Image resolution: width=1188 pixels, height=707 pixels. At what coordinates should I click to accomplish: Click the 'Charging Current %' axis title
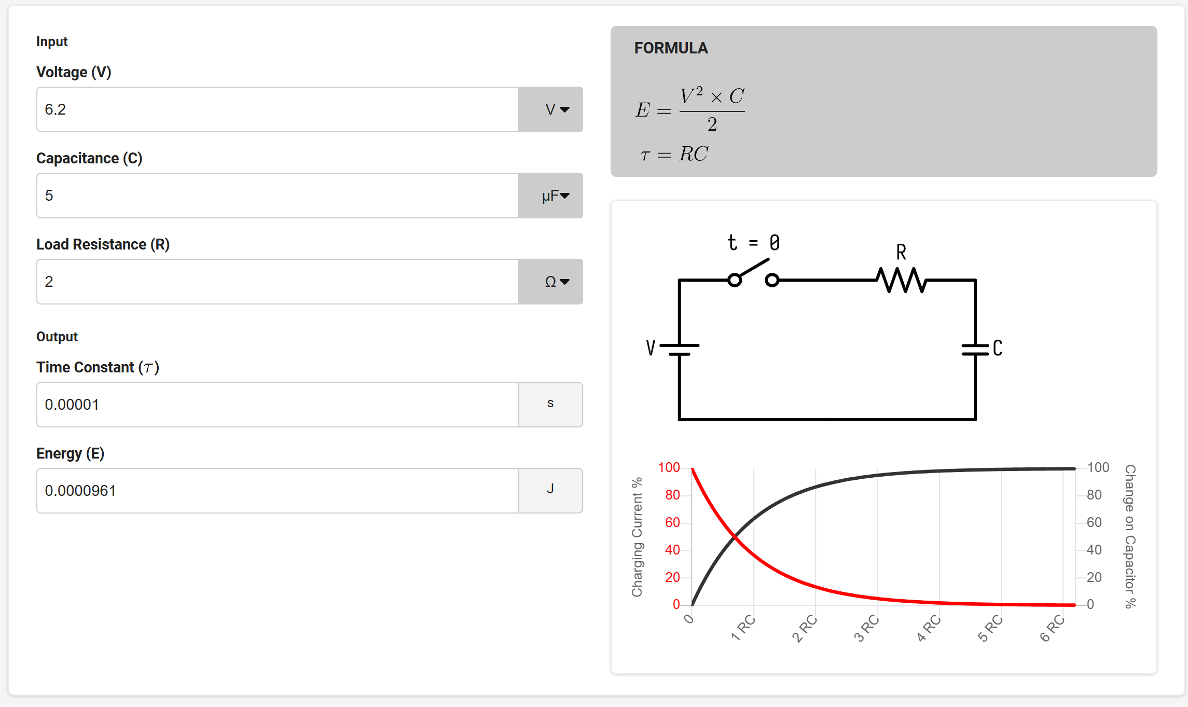pos(637,537)
